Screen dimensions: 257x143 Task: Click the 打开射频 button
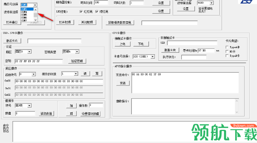click(x=65, y=22)
